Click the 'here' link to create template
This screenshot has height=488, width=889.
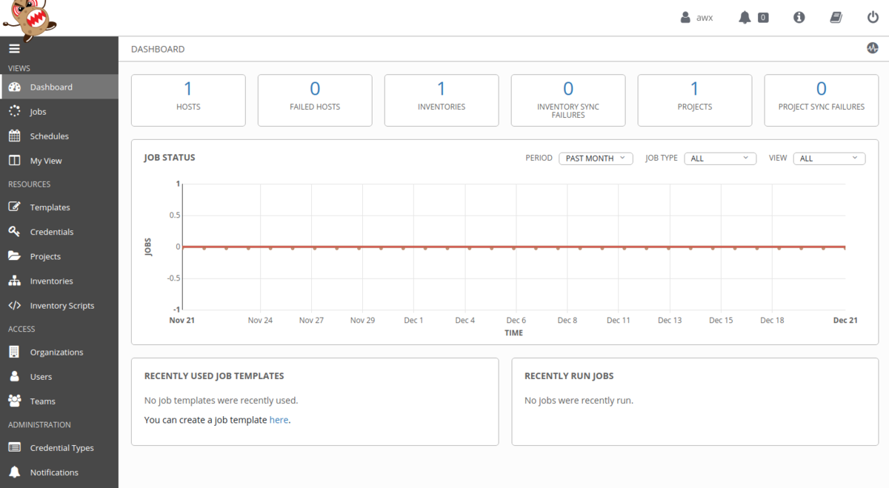pos(279,420)
